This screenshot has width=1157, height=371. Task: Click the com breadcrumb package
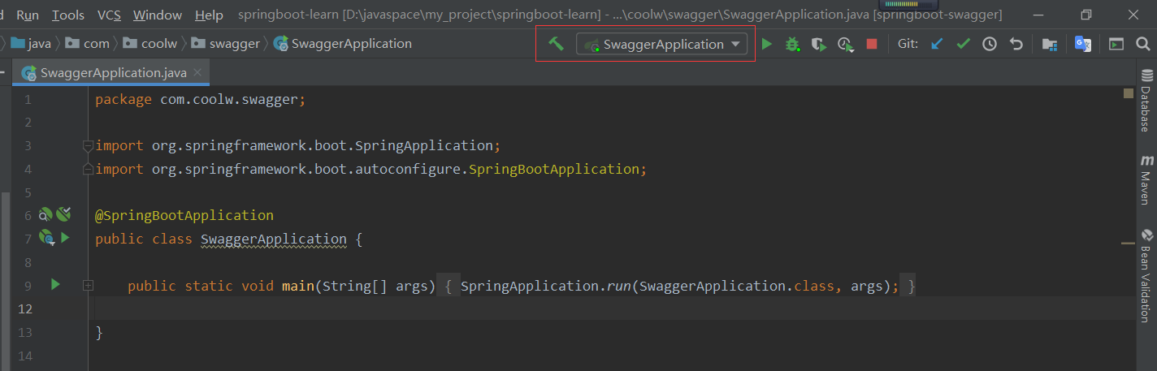(88, 43)
